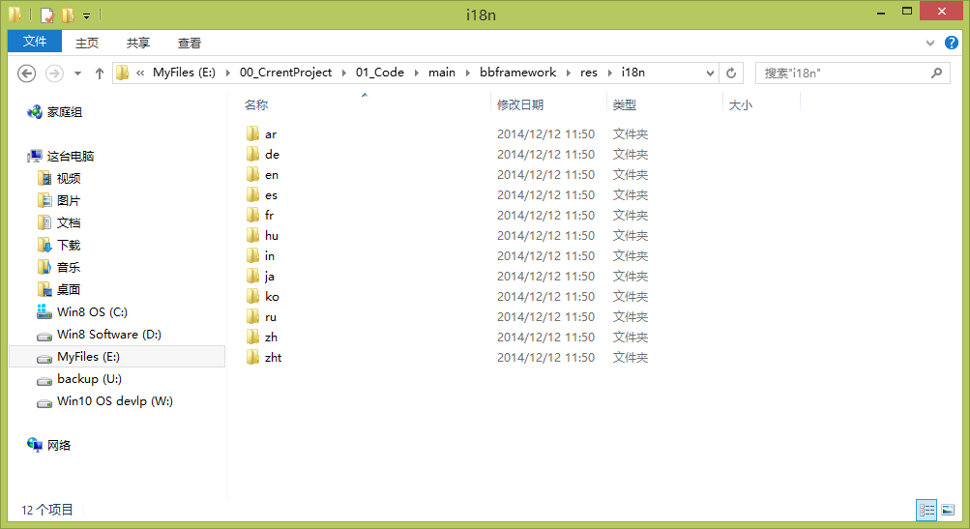Click the search magnifier icon
This screenshot has width=970, height=529.
click(x=936, y=73)
